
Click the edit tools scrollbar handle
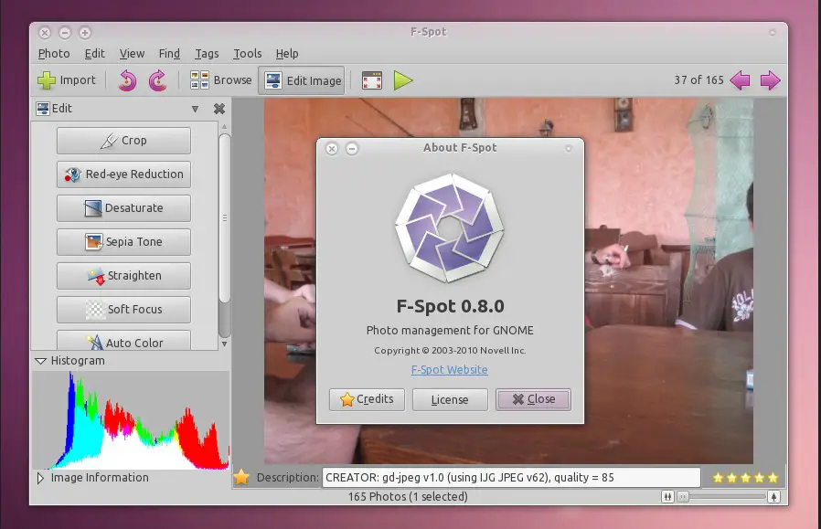pyautogui.click(x=225, y=217)
